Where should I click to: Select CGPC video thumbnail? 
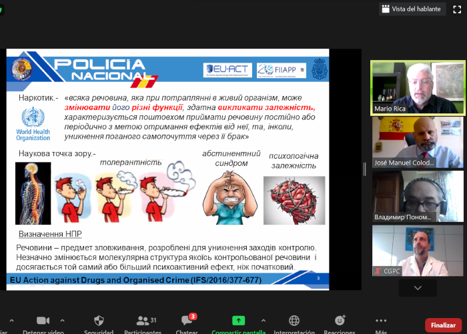[x=418, y=251]
